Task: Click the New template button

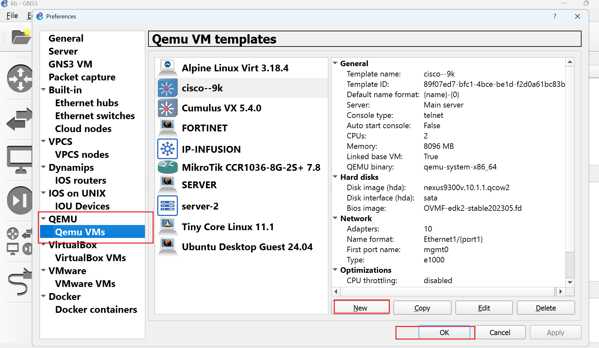Action: coord(360,308)
